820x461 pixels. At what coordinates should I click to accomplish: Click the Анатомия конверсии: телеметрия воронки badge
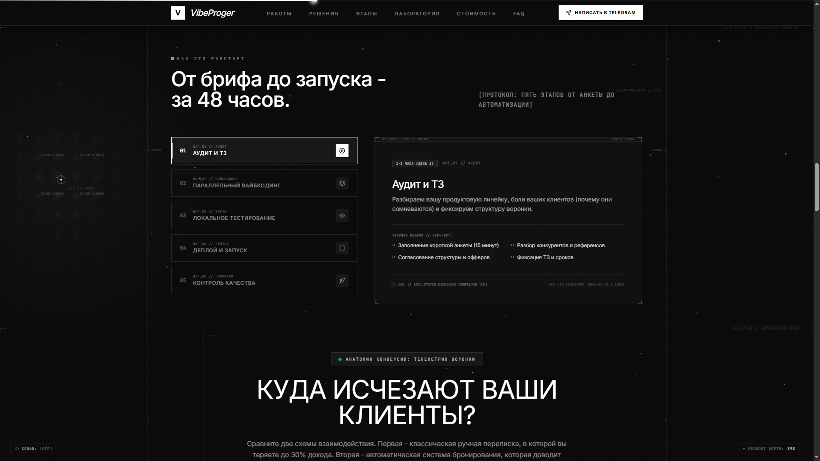[407, 359]
